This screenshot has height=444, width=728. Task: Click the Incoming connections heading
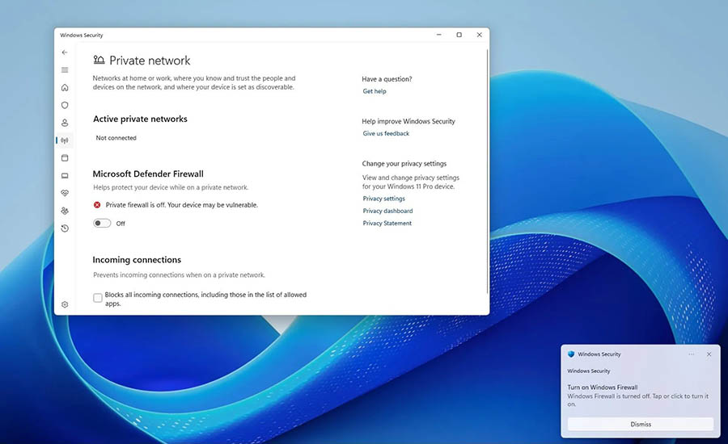click(137, 260)
